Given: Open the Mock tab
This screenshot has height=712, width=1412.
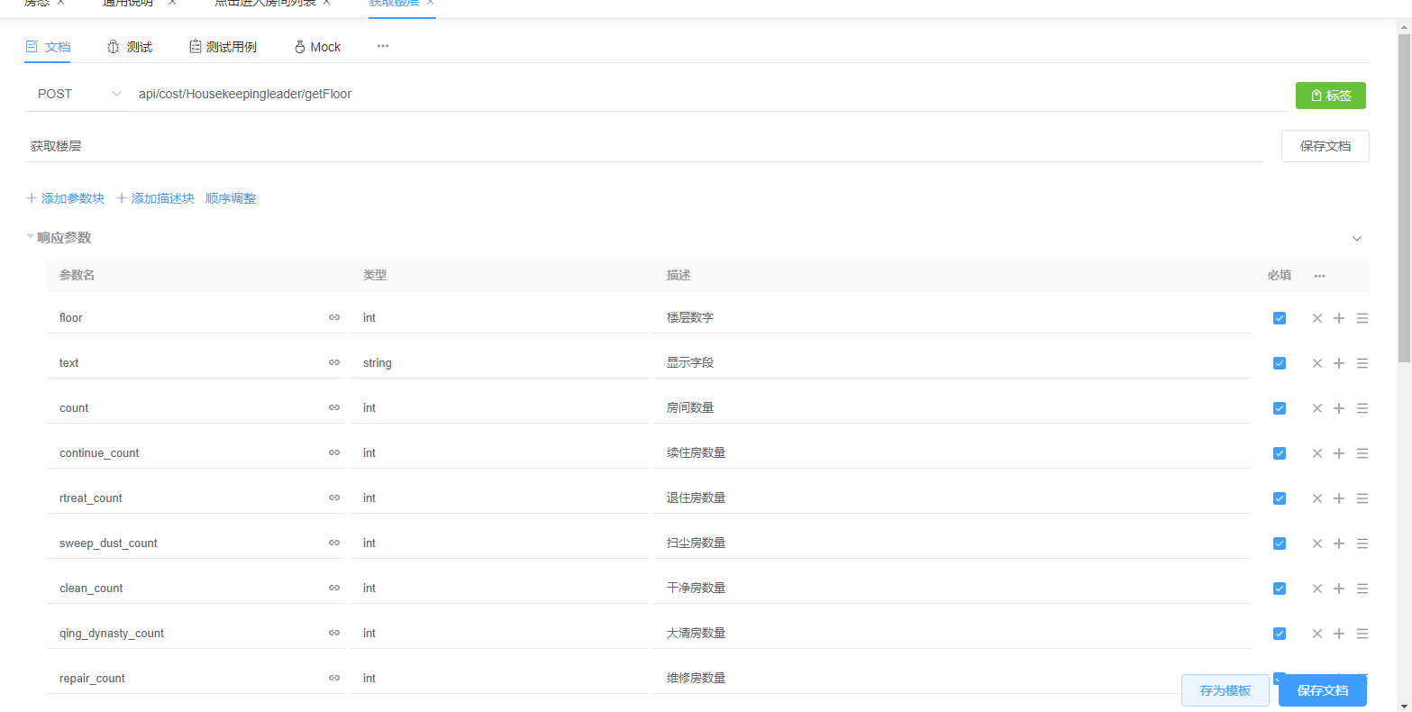Looking at the screenshot, I should point(317,47).
